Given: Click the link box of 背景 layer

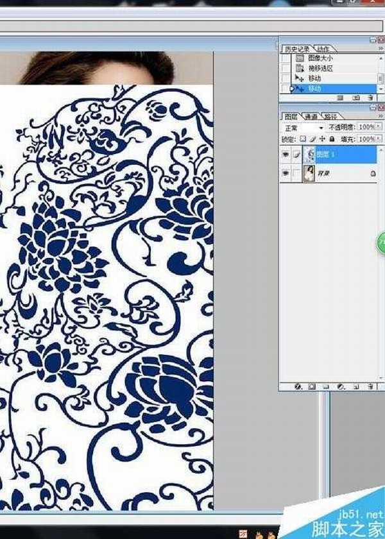Looking at the screenshot, I should pyautogui.click(x=296, y=173).
